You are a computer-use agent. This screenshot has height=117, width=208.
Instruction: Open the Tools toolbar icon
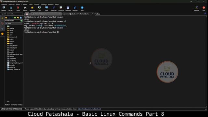click(18, 8)
